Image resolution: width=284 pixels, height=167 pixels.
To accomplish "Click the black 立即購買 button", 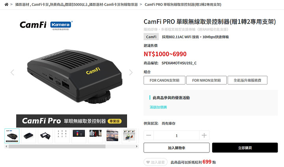I will 245,148.
